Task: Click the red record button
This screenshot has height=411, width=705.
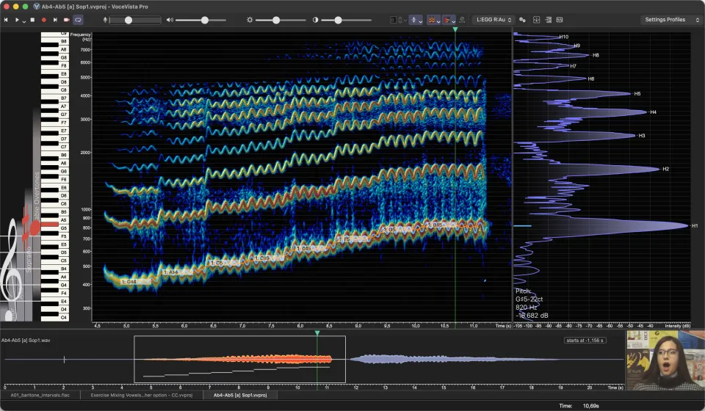Action: (x=43, y=20)
